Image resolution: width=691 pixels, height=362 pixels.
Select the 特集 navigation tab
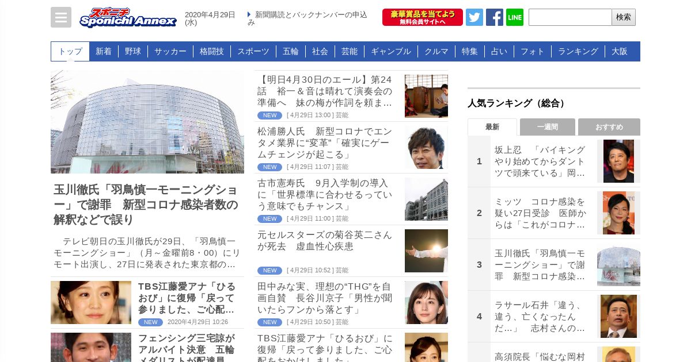470,51
